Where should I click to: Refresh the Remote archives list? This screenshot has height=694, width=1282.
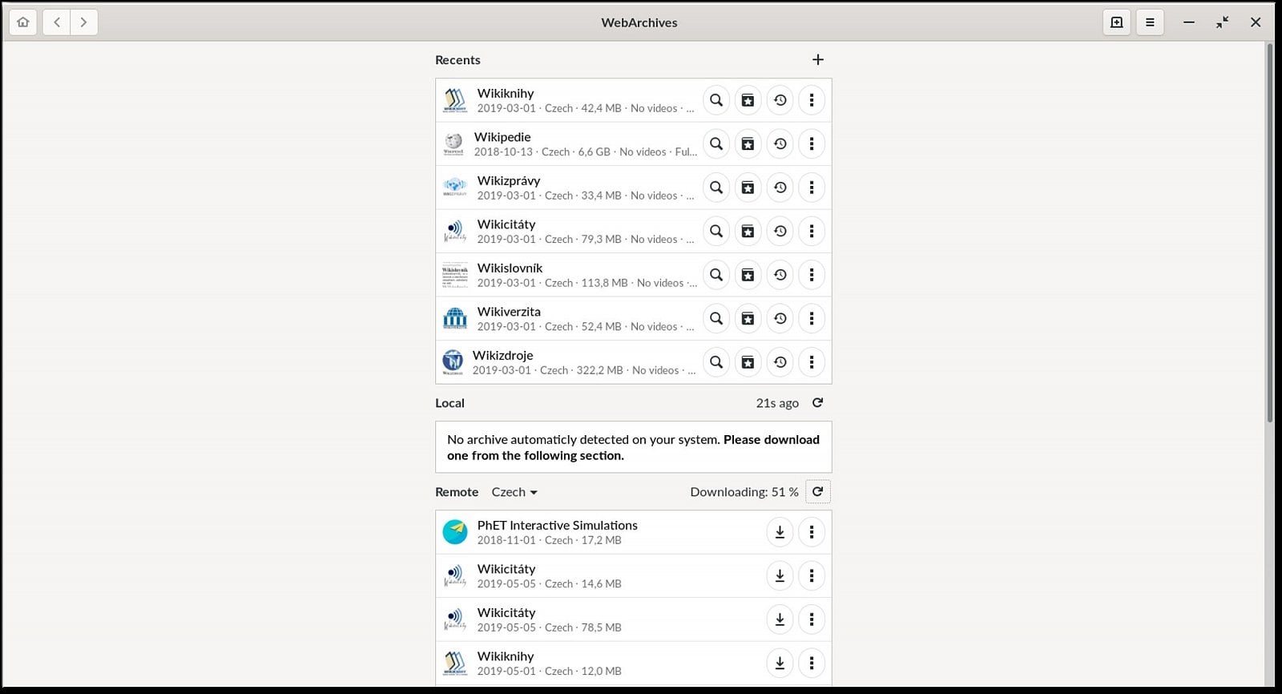817,491
